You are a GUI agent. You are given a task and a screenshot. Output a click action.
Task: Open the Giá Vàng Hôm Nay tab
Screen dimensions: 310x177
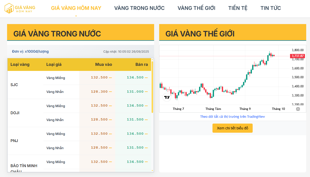(x=76, y=8)
